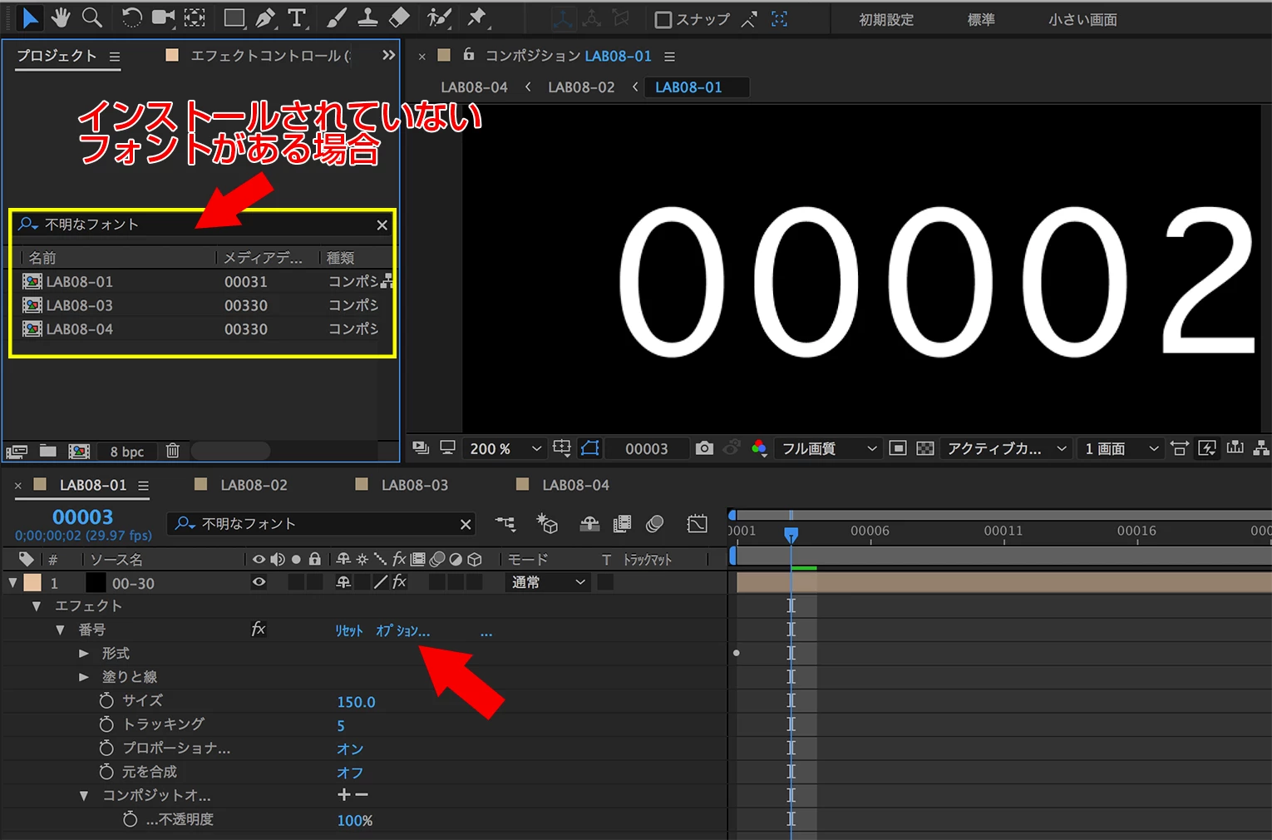This screenshot has height=840, width=1272.
Task: Toggle shy layers hide switch in timeline
Action: (x=589, y=523)
